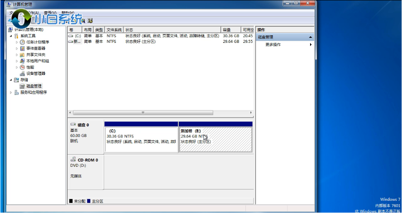
Task: Open the 设备管理器 device manager icon
Action: (x=23, y=74)
